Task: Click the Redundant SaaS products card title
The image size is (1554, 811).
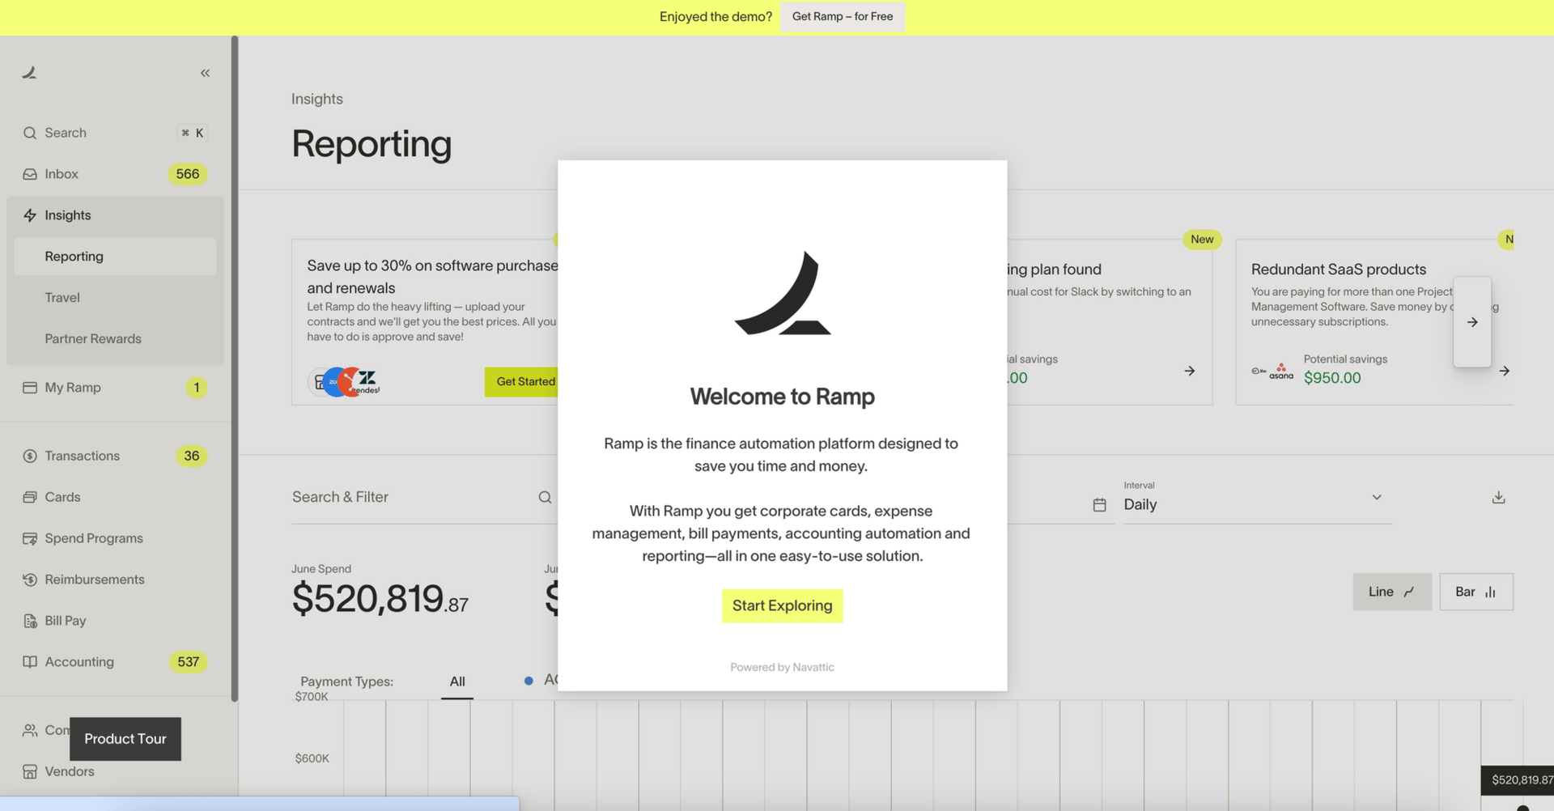Action: pyautogui.click(x=1339, y=270)
